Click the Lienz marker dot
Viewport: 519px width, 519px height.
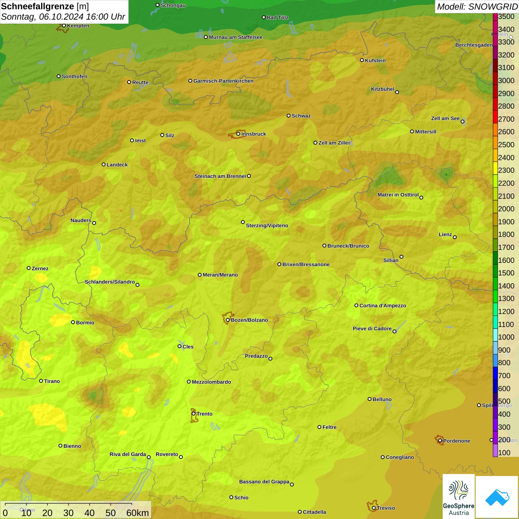pos(455,237)
